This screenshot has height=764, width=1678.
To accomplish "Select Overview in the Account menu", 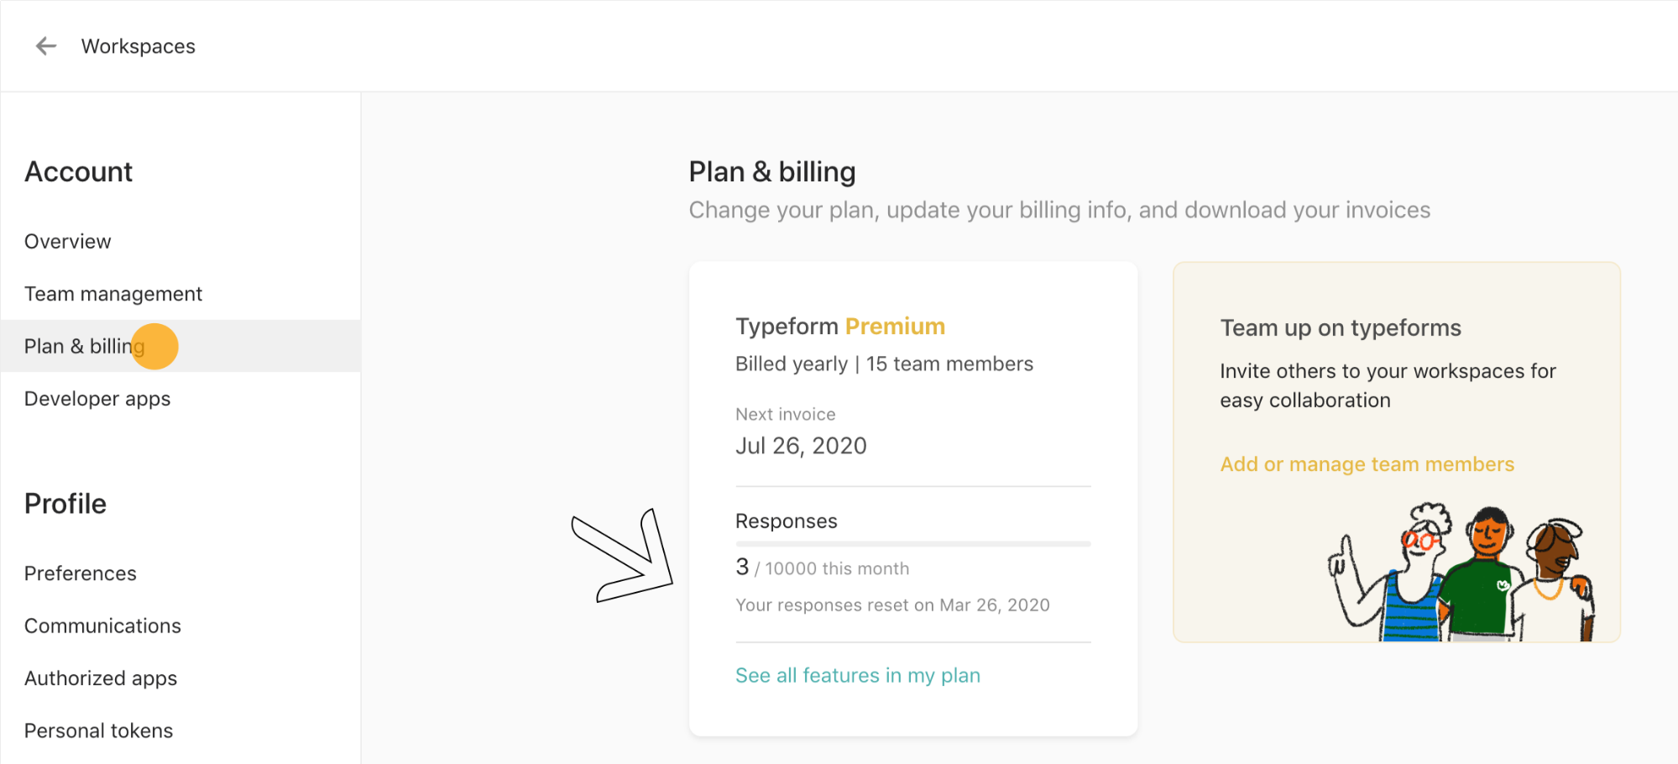I will tap(67, 242).
